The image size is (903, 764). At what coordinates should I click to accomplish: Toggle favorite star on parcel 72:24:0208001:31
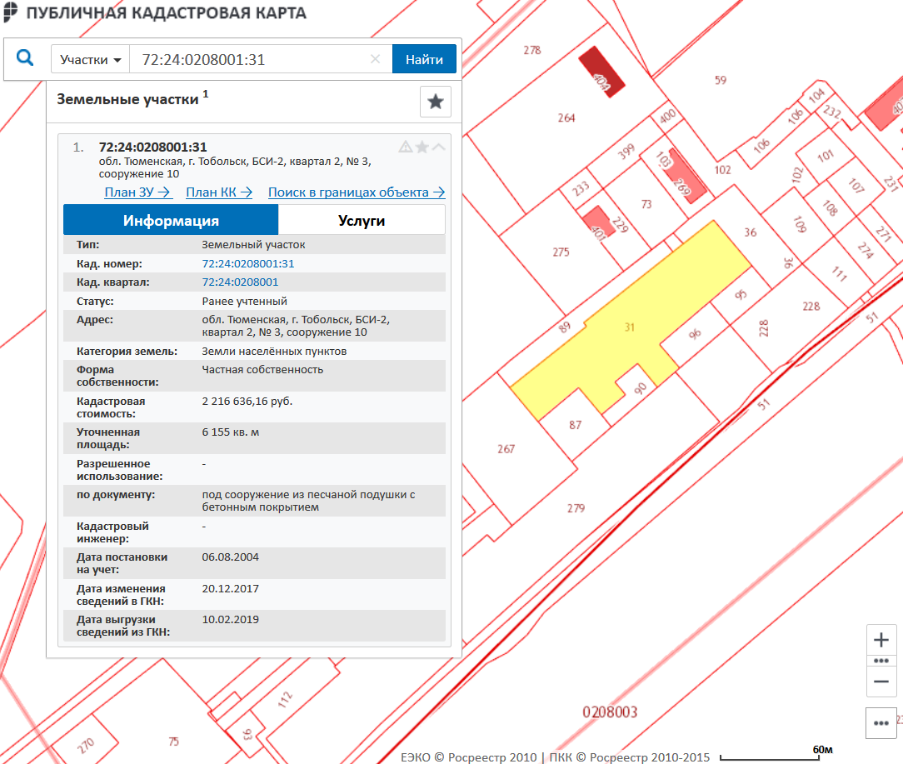pyautogui.click(x=422, y=147)
